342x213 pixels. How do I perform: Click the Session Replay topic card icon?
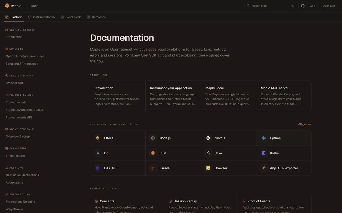coord(170,201)
